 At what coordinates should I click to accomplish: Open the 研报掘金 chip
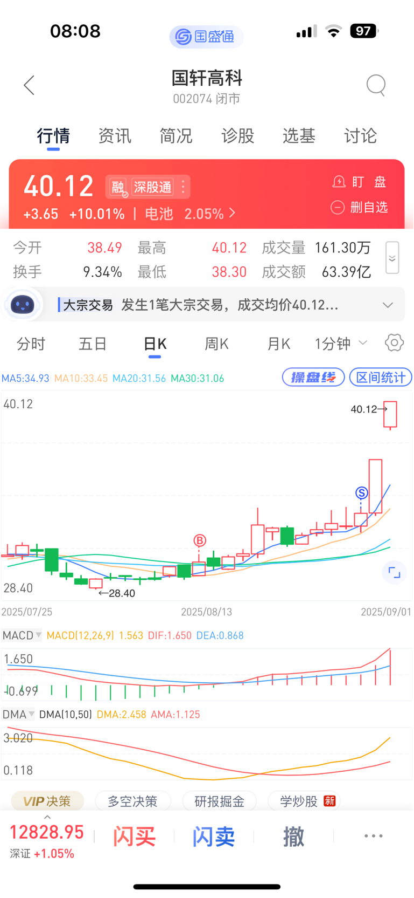(220, 801)
